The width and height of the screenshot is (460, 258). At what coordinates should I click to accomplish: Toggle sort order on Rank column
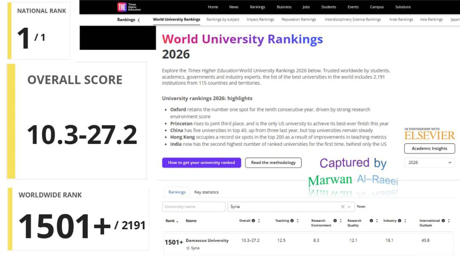pyautogui.click(x=177, y=221)
